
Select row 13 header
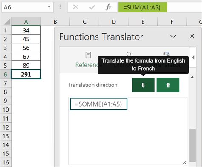[x=6, y=136]
